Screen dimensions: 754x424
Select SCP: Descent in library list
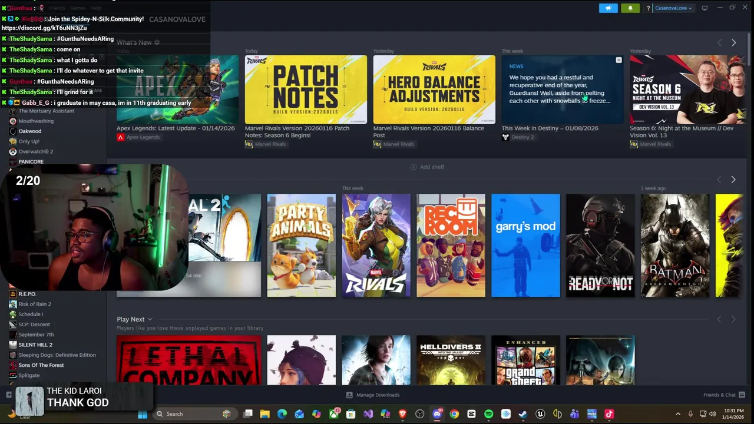tap(34, 324)
